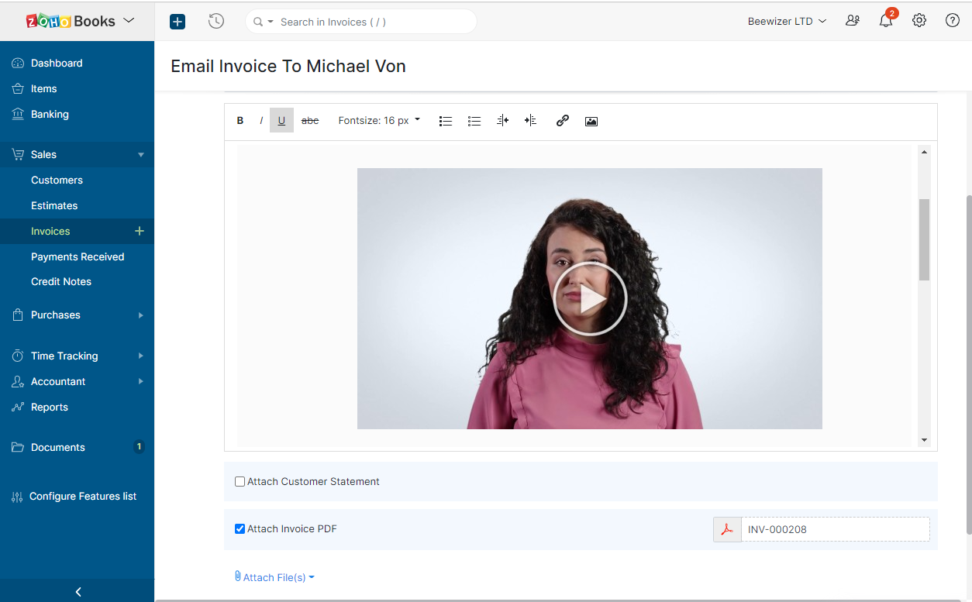Open the help question mark icon
972x602 pixels.
coord(953,21)
